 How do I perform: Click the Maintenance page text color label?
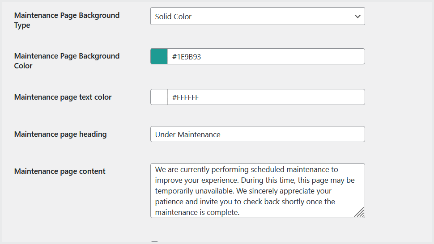[63, 97]
